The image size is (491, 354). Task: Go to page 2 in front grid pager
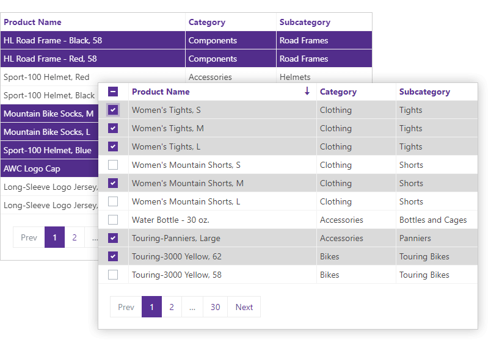[172, 307]
